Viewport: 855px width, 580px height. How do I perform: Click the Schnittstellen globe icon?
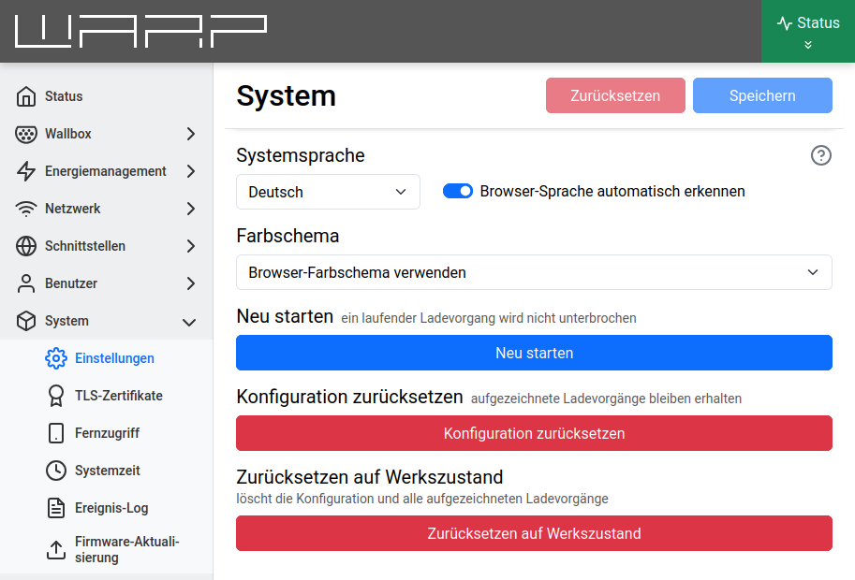pyautogui.click(x=26, y=246)
